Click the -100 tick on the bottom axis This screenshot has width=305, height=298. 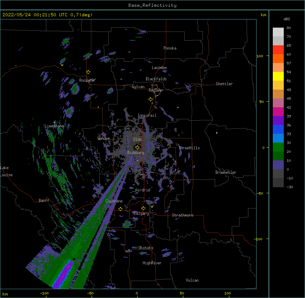[x=44, y=293]
